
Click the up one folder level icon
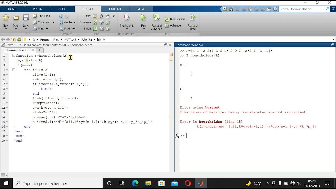pyautogui.click(x=13, y=40)
